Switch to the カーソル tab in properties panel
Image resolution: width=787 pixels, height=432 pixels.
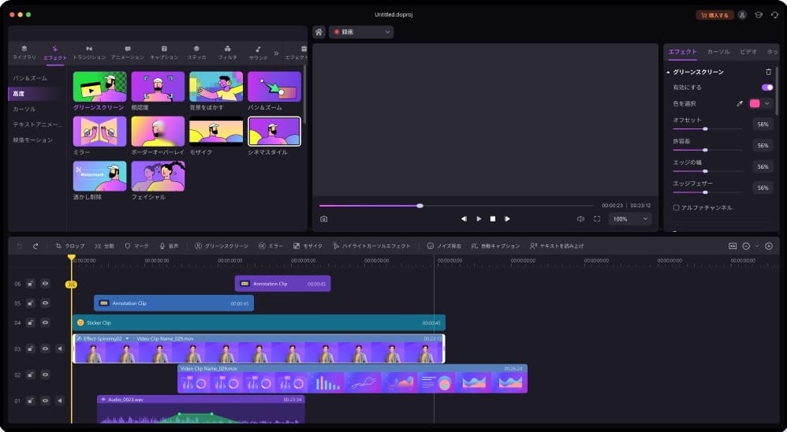point(718,51)
